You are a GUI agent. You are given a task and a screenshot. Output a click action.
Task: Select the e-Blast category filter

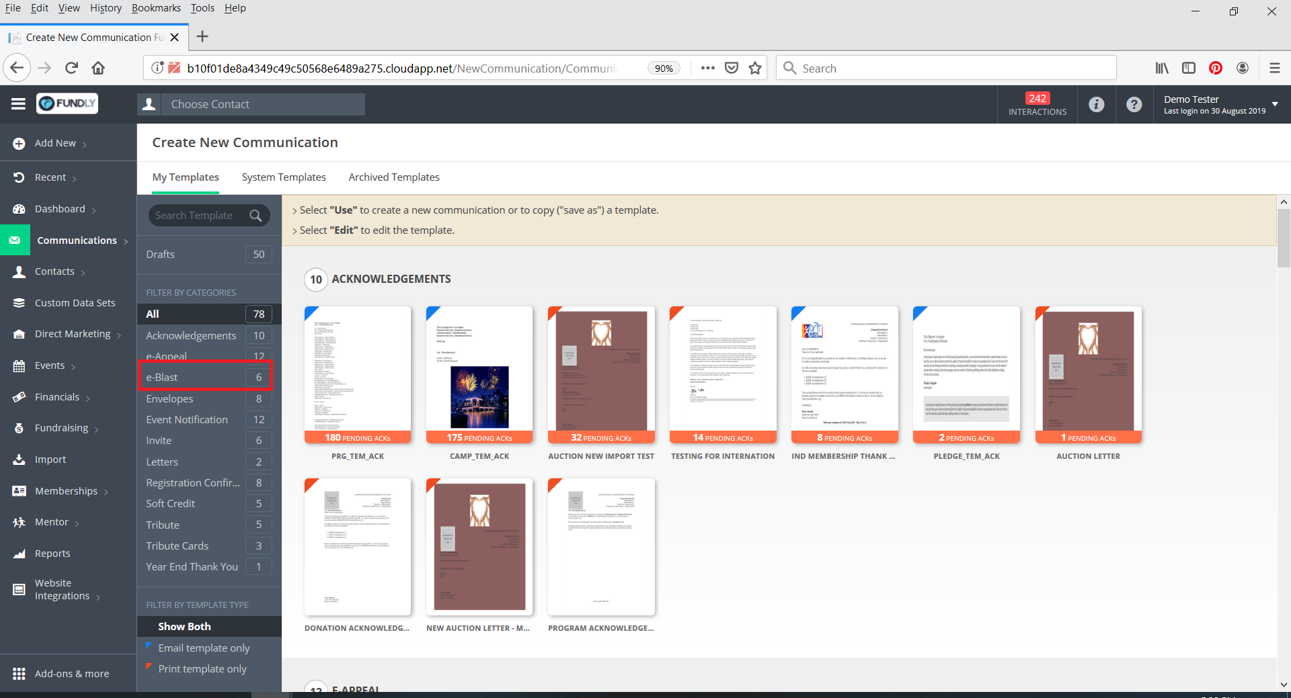point(205,377)
